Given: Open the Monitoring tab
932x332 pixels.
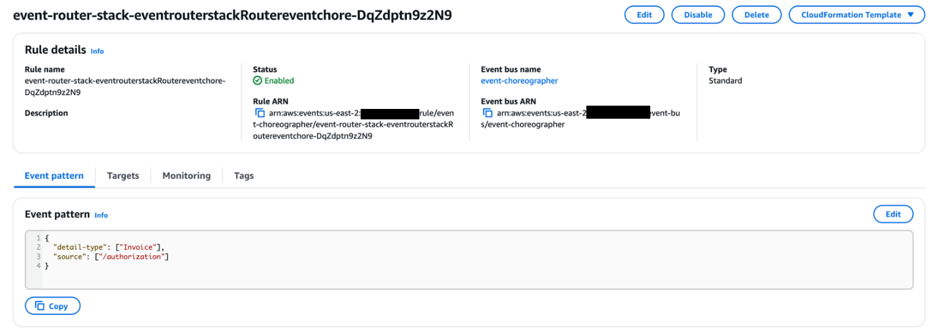Looking at the screenshot, I should click(187, 175).
